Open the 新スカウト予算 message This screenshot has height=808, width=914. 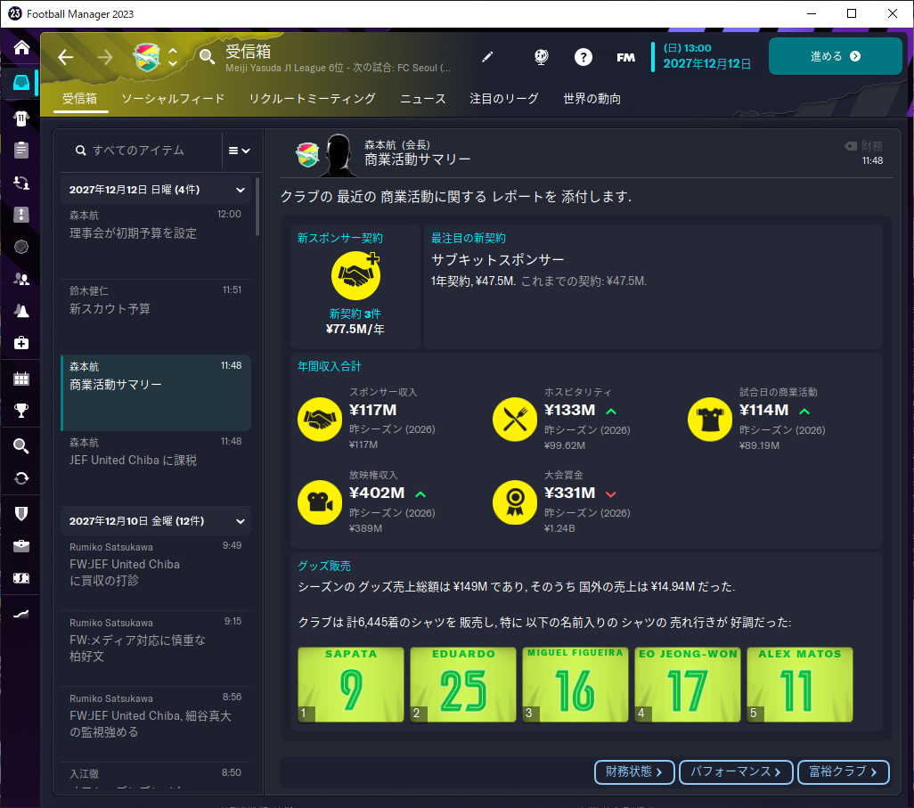[x=156, y=316]
